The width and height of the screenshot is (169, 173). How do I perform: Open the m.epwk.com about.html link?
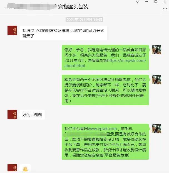[x=105, y=63]
